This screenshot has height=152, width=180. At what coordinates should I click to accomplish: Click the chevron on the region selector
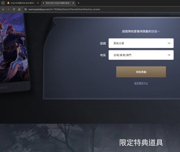coord(169,55)
